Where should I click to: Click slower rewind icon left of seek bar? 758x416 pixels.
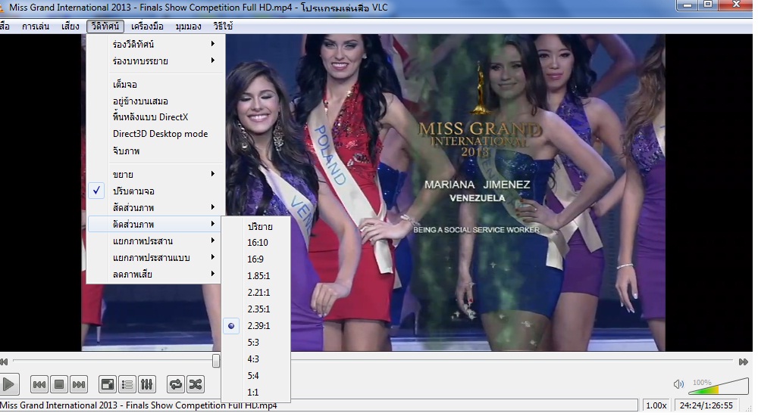4,362
